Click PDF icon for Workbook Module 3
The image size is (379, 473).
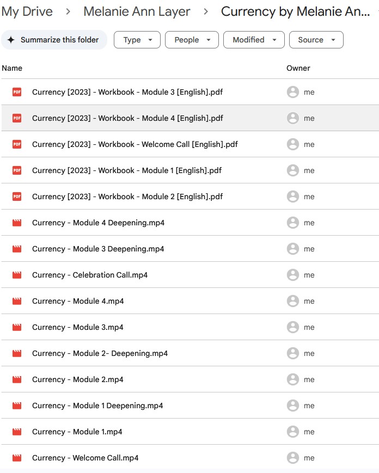click(x=17, y=92)
